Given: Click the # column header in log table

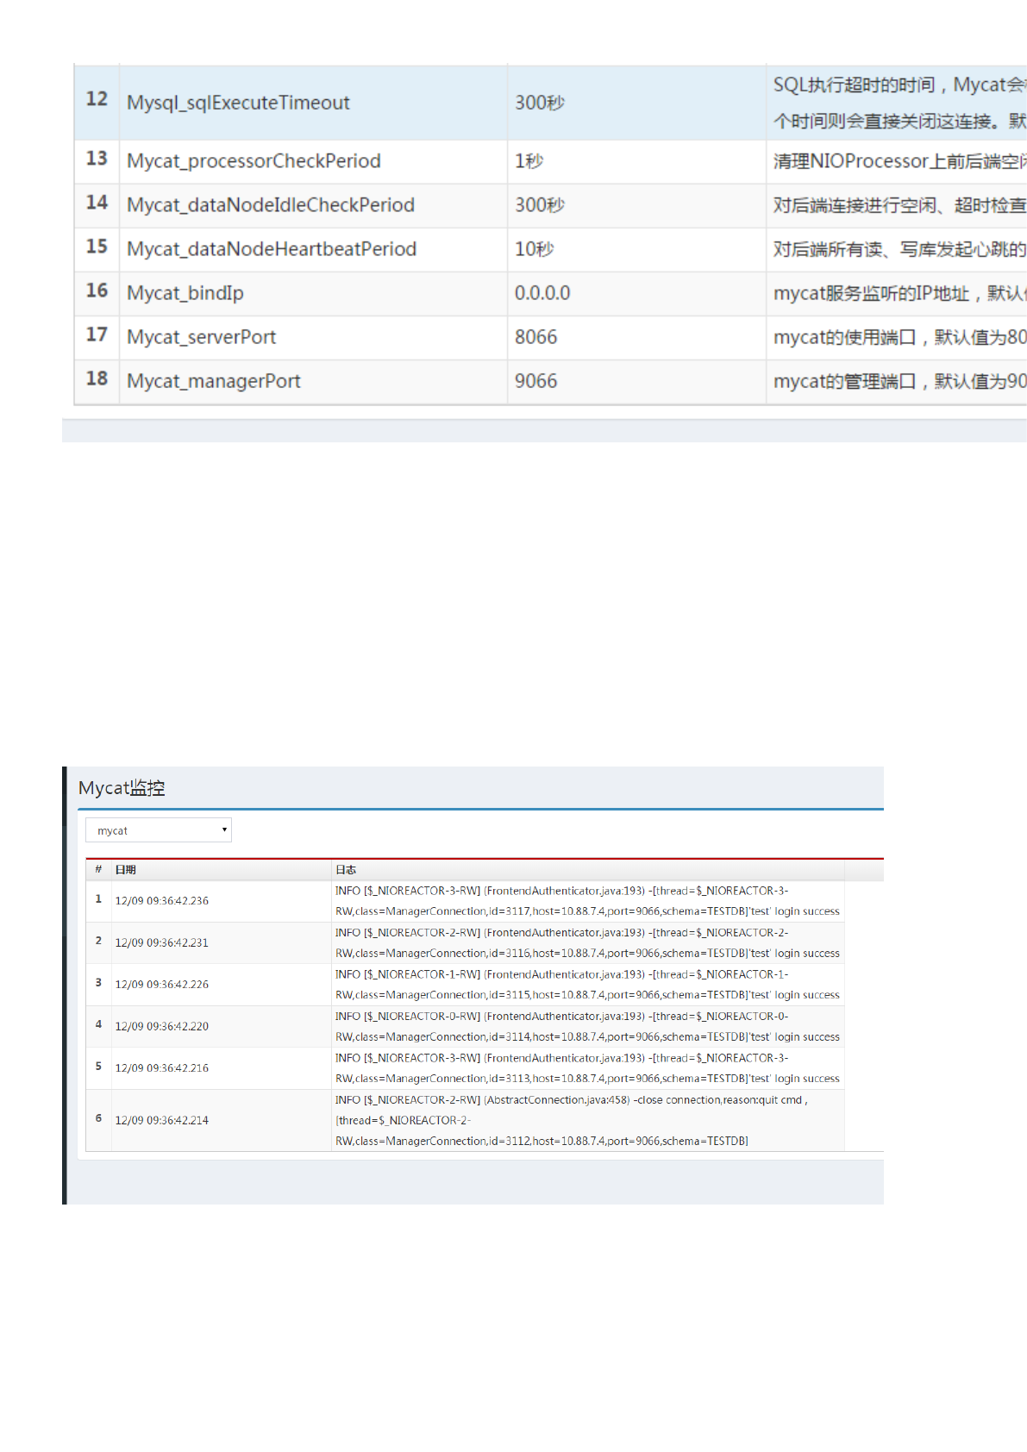Looking at the screenshot, I should point(98,869).
